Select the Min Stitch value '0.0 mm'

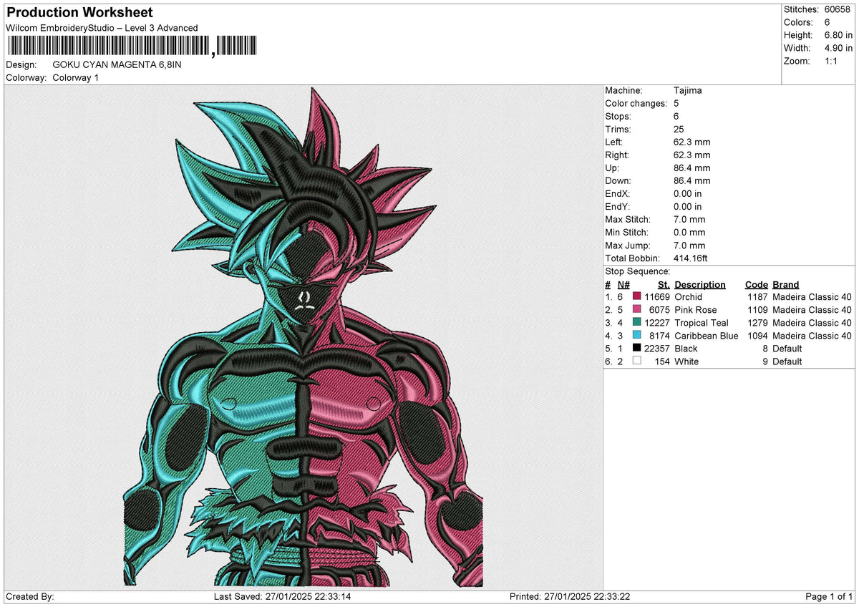click(689, 232)
